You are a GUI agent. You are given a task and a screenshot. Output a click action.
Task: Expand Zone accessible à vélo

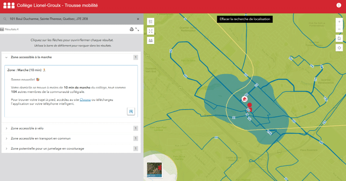tap(7, 128)
